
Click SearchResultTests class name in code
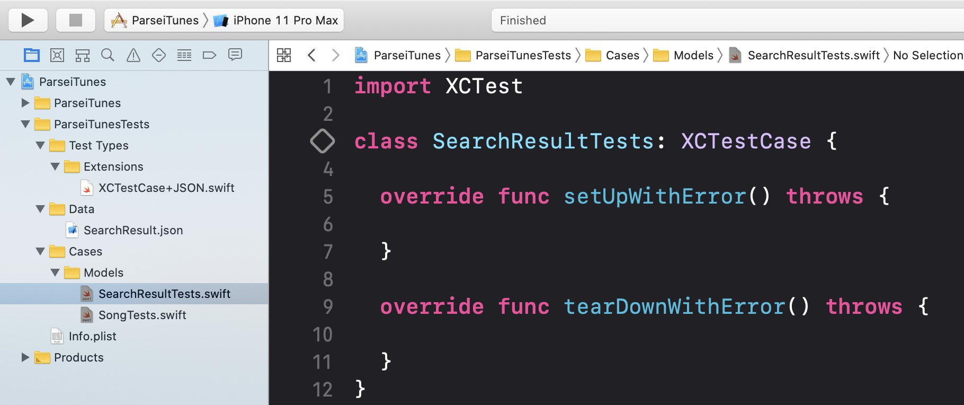tap(543, 141)
